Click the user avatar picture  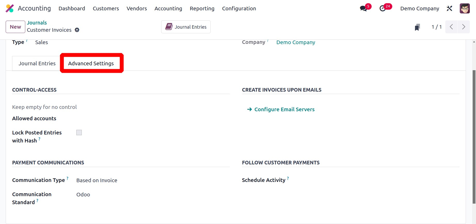(465, 9)
